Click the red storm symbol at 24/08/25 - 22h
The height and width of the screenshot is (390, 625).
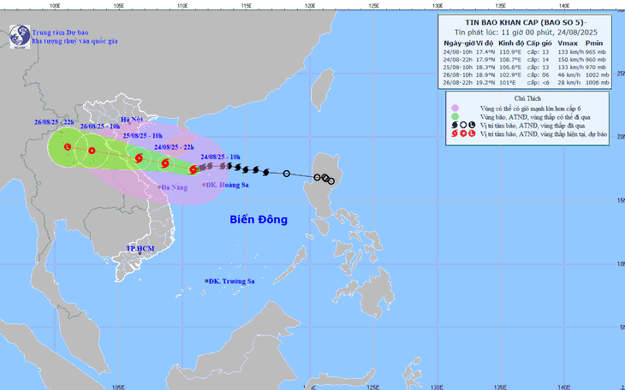pyautogui.click(x=165, y=163)
